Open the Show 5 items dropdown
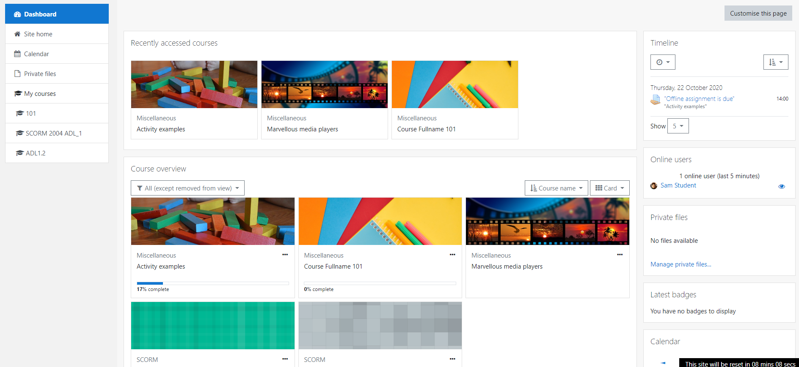The image size is (799, 367). tap(678, 126)
